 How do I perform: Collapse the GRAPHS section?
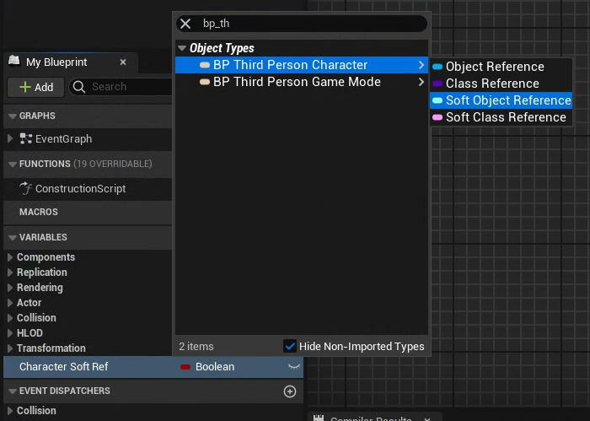(x=13, y=116)
